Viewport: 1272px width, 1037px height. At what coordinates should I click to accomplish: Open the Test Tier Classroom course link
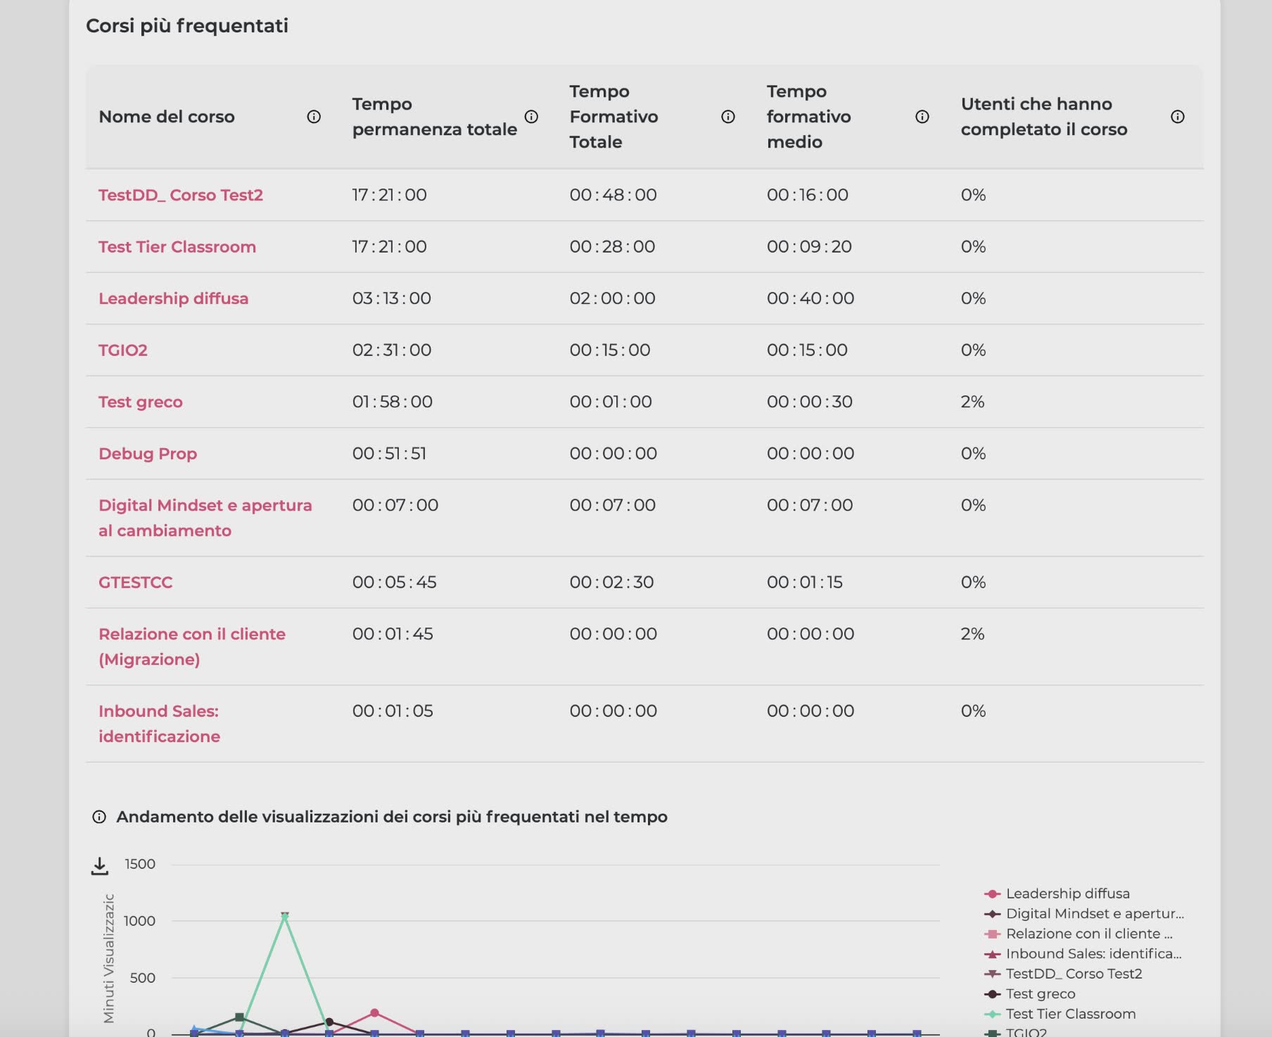177,247
